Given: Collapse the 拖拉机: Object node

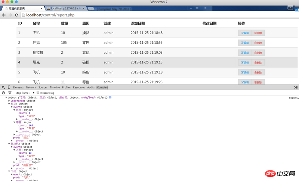Looking at the screenshot, I should (9, 144).
